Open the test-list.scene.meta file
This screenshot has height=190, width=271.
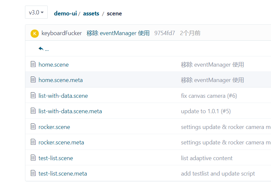pos(63,174)
